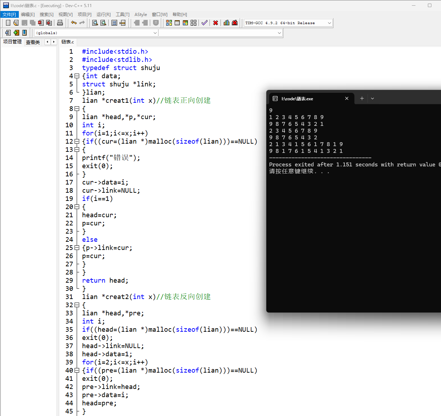Close the I:\code\链表.exe console tab

pos(347,98)
